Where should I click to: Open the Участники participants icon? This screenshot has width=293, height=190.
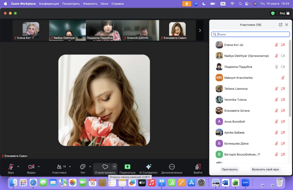click(59, 167)
